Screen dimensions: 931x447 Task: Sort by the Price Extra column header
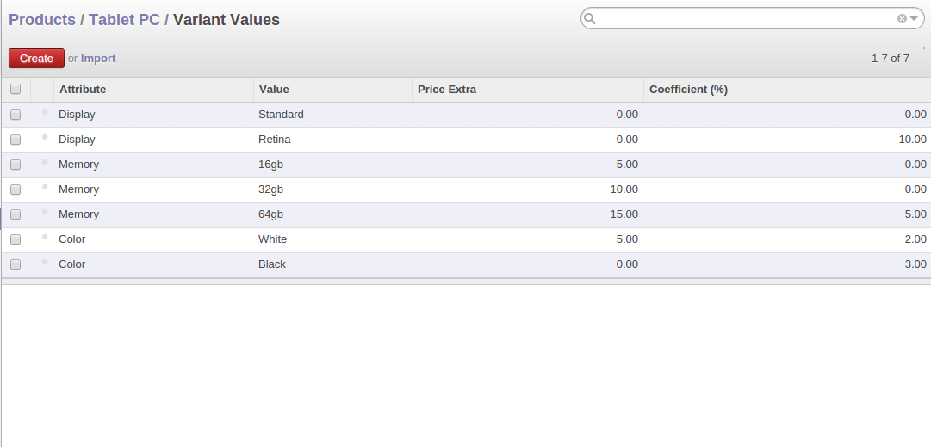coord(446,90)
